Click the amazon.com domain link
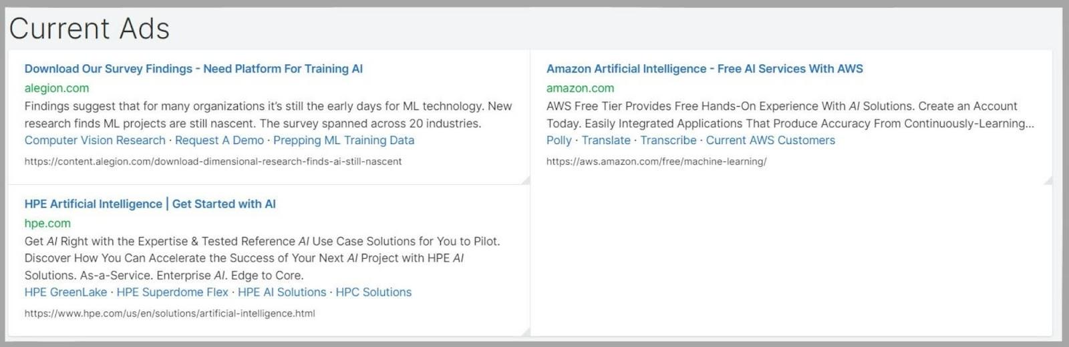This screenshot has width=1069, height=347. 580,88
